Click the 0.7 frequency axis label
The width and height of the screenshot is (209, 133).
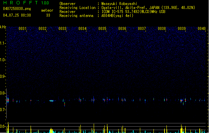(x=3, y=110)
